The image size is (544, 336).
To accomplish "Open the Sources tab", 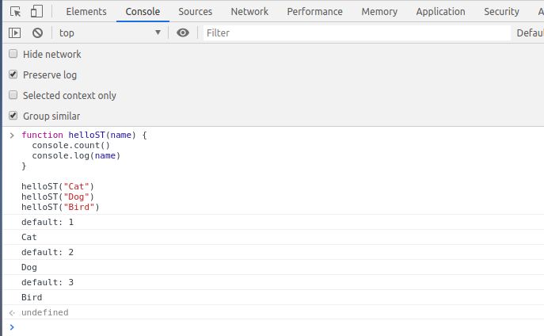I will (x=195, y=12).
